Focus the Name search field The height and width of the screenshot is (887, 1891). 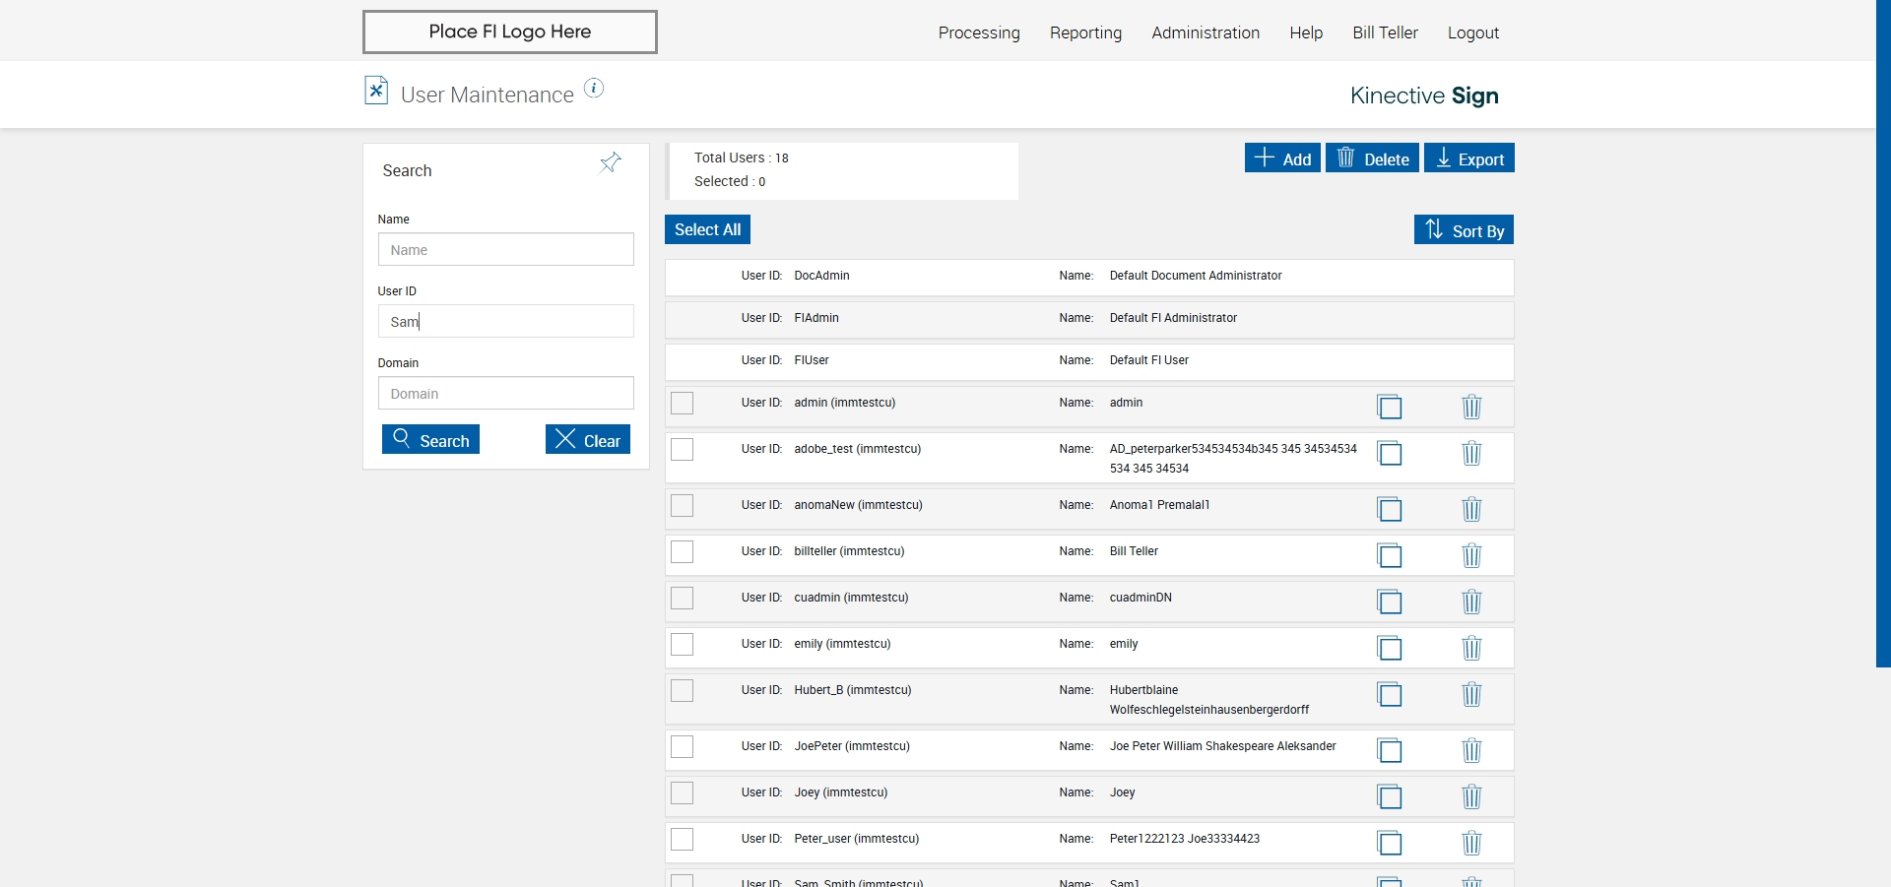click(x=505, y=249)
